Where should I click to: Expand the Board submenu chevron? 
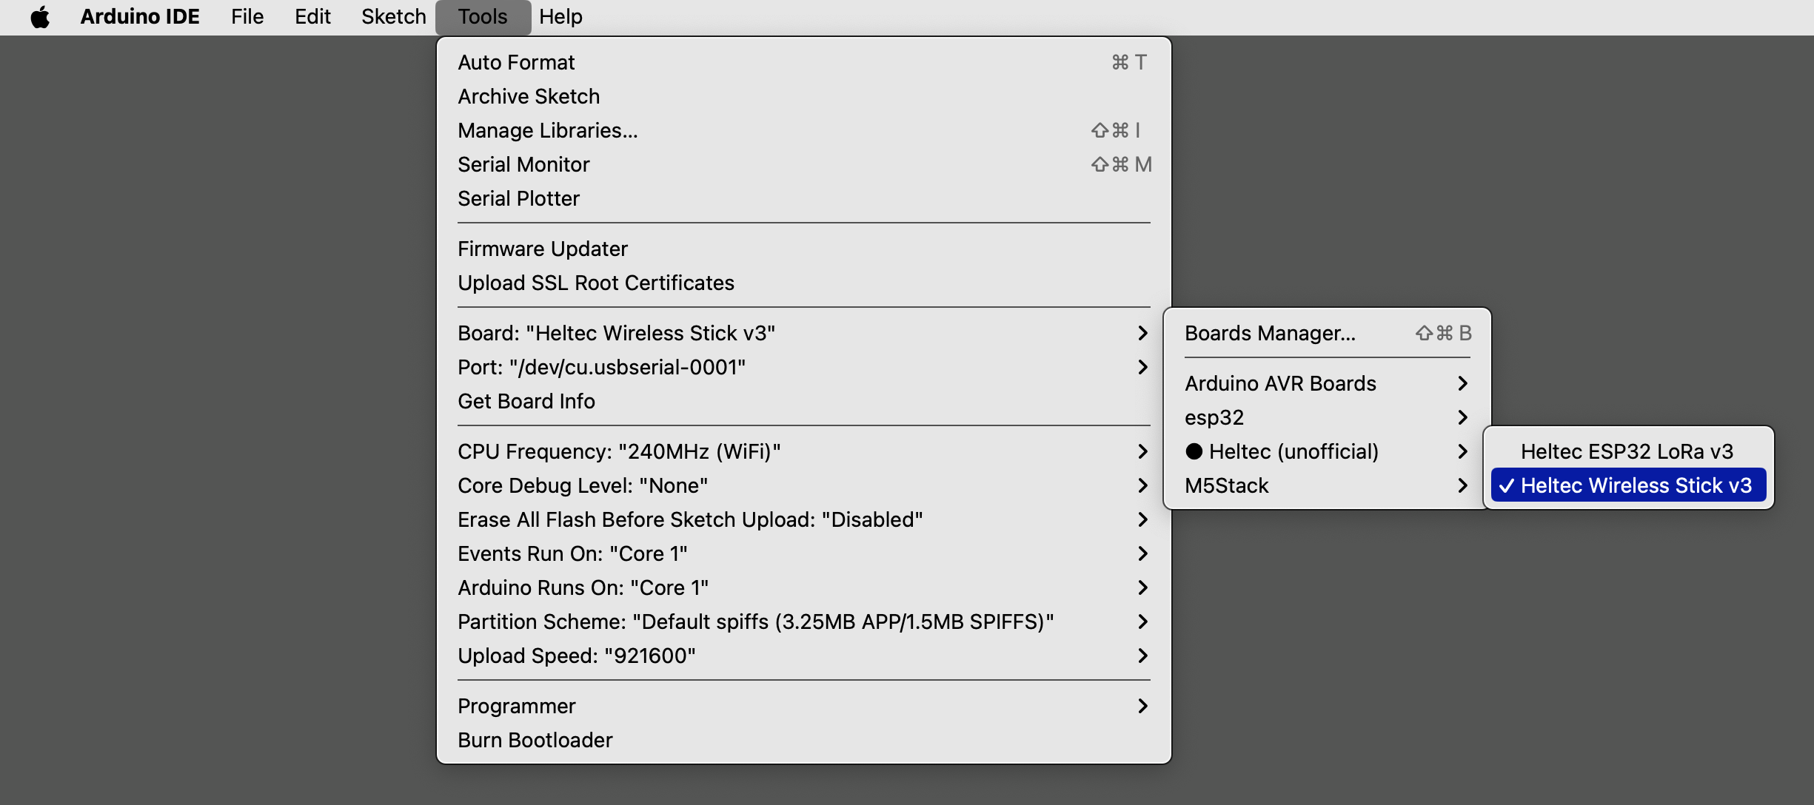[1142, 333]
